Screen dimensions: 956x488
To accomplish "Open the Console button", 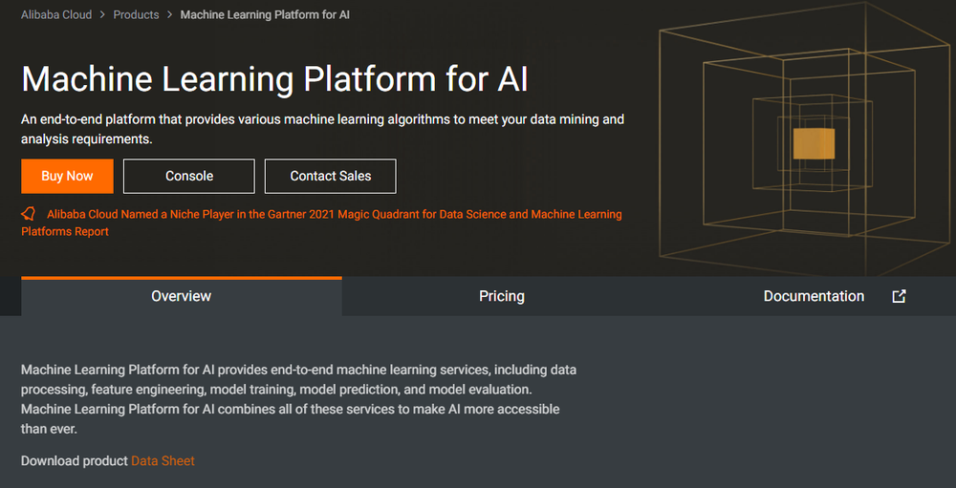I will click(189, 176).
